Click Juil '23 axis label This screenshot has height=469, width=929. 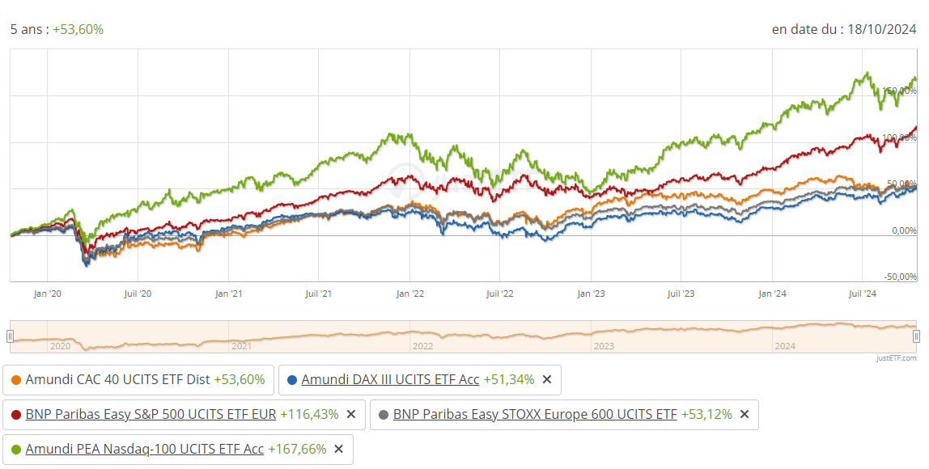click(x=681, y=294)
